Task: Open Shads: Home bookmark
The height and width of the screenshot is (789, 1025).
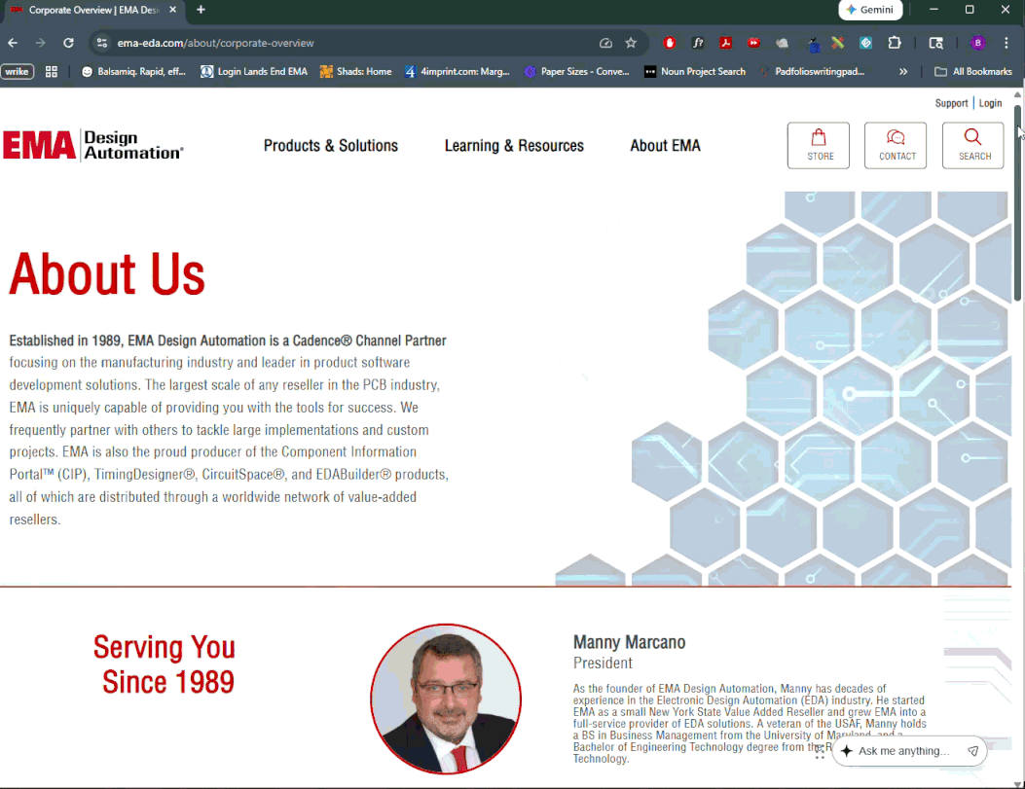Action: pyautogui.click(x=355, y=72)
